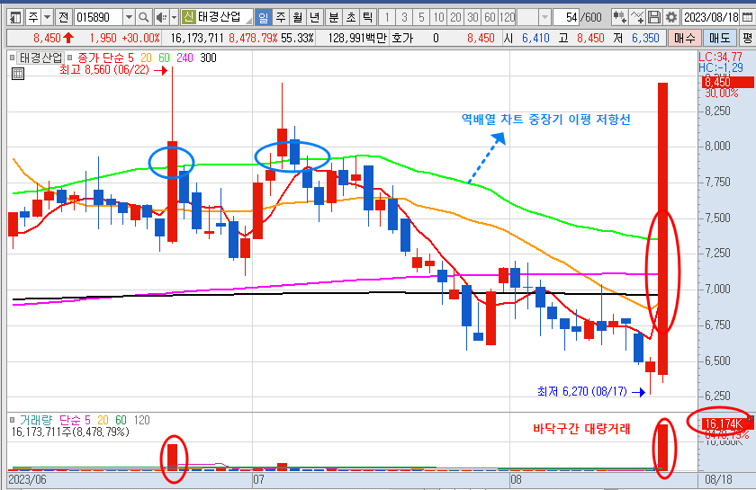756x490 pixels.
Task: Click the small square before 거래량 legend
Action: [12, 420]
